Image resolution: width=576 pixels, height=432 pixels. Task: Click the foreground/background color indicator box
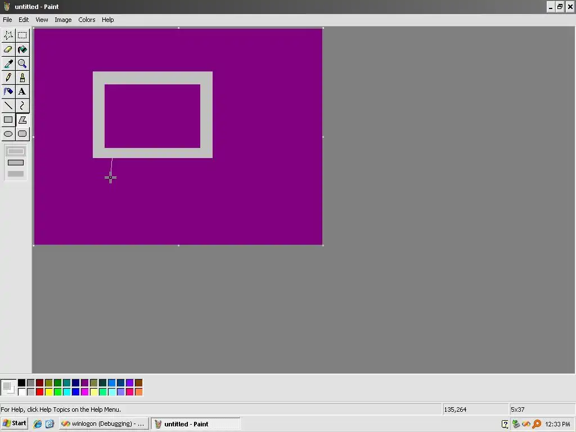[x=8, y=388]
